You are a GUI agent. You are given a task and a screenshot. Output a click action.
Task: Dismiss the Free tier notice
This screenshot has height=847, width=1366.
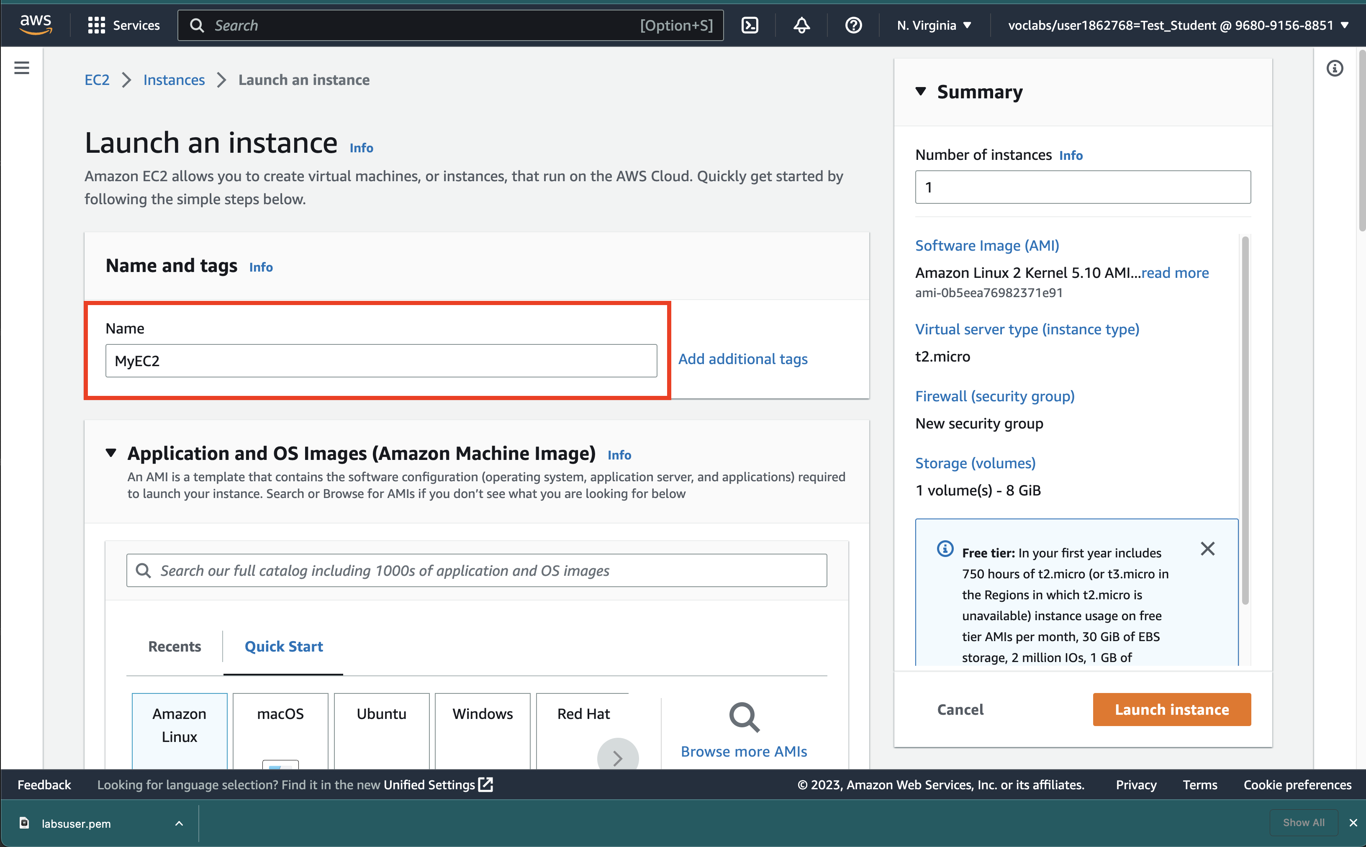(1207, 549)
